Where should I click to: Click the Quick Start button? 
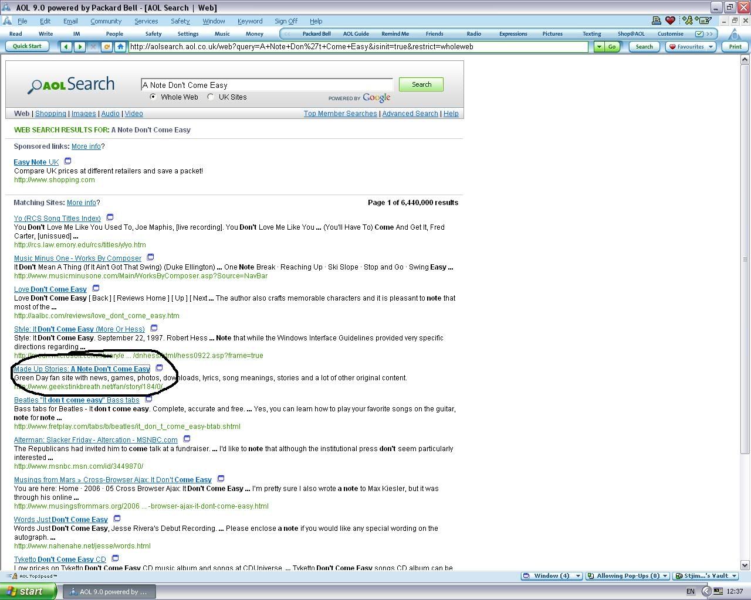[27, 46]
